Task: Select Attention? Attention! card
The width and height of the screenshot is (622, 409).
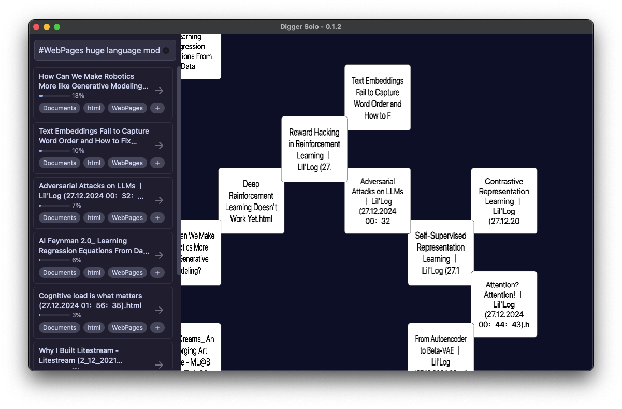Action: pos(504,304)
